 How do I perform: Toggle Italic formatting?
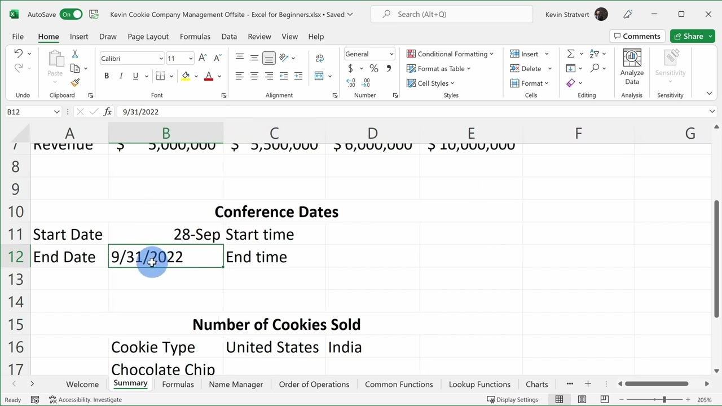pos(121,76)
